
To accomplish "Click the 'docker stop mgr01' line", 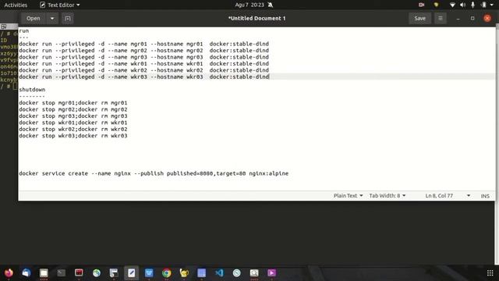I will (73, 103).
